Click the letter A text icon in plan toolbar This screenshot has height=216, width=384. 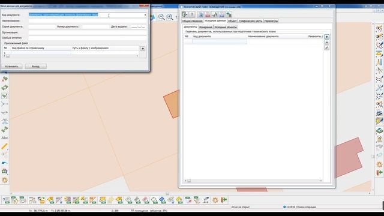pyautogui.click(x=215, y=14)
